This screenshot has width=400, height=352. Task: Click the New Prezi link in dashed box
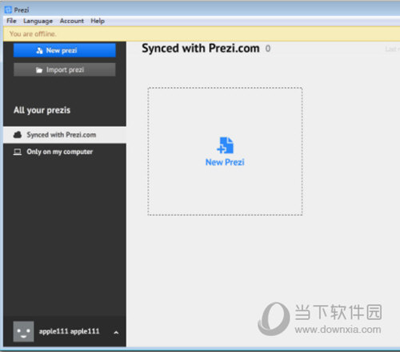[x=225, y=162]
